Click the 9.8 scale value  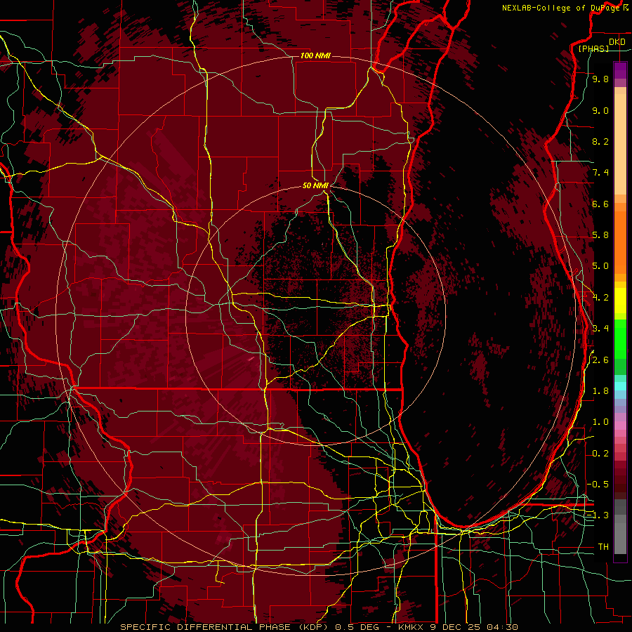pyautogui.click(x=600, y=79)
